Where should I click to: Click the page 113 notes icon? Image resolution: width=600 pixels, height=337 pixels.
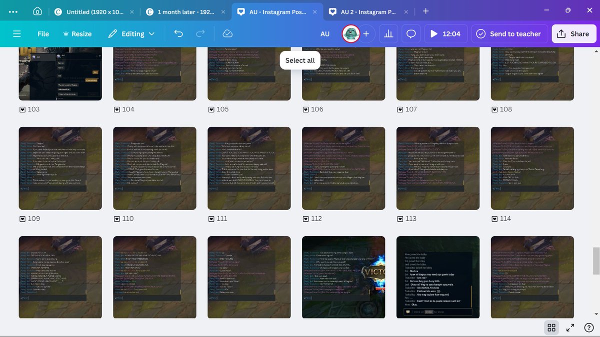tap(399, 219)
